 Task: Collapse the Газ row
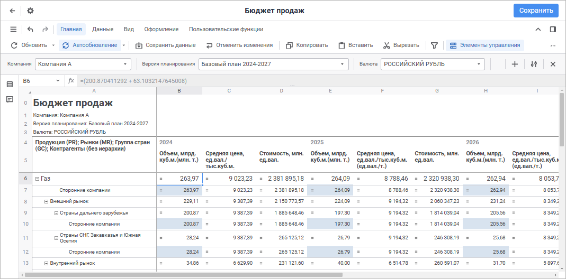(x=37, y=179)
